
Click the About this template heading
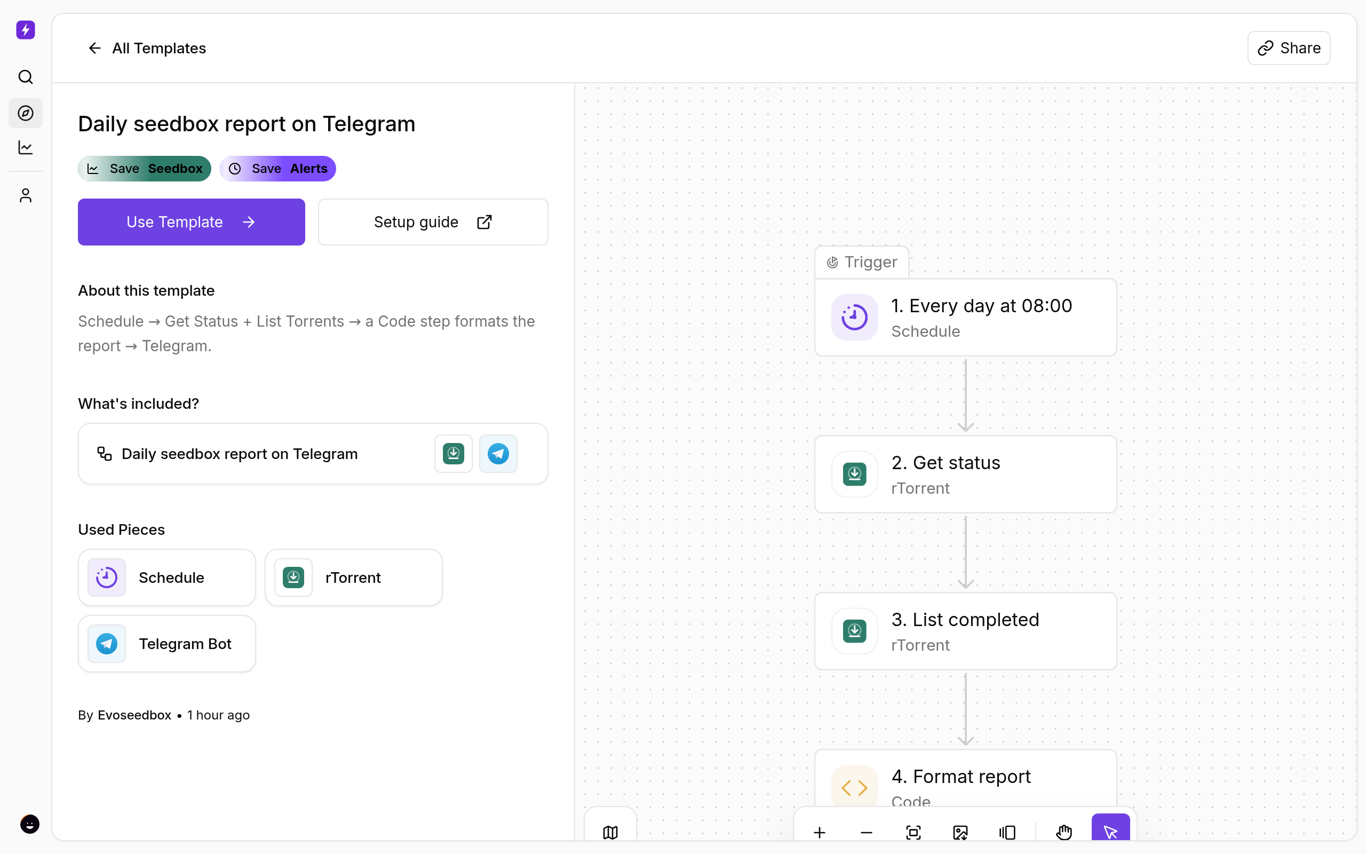(x=146, y=290)
